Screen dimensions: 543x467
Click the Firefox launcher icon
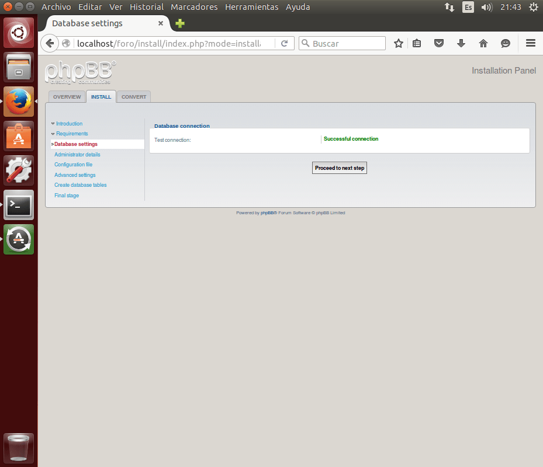(x=19, y=102)
